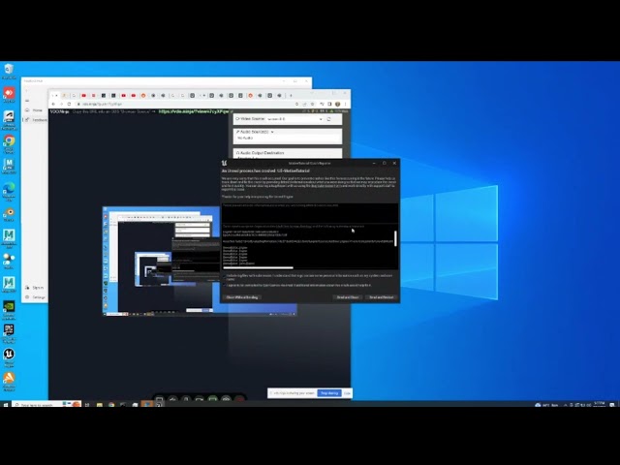
Task: Click the red hang-up button in VDO.Ninja
Action: click(239, 399)
